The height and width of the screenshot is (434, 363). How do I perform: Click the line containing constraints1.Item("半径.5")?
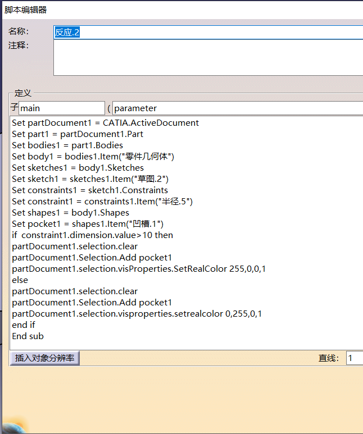coord(102,202)
